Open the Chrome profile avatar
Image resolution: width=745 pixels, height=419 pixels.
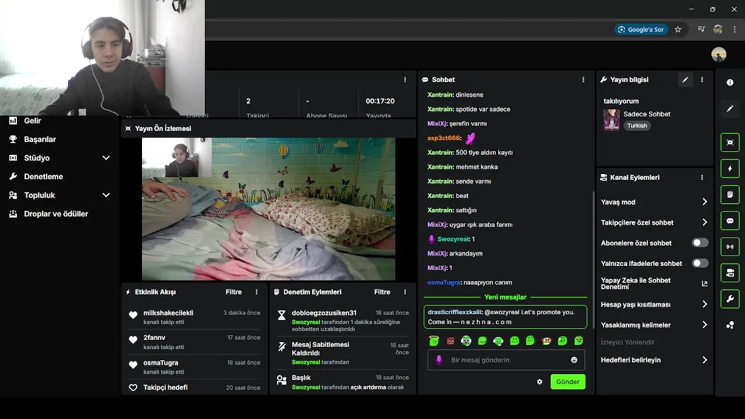[718, 29]
